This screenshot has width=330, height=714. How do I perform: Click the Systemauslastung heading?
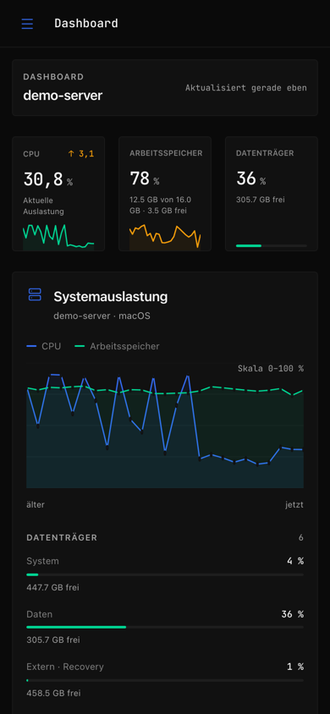(111, 297)
